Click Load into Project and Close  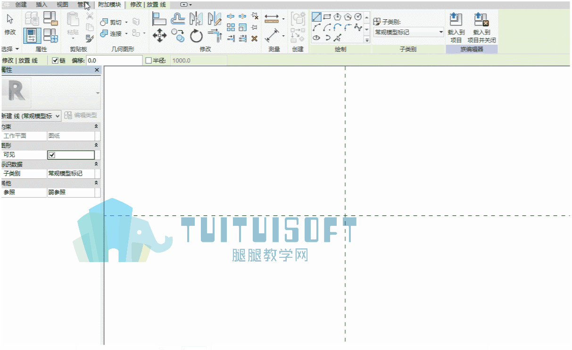click(481, 28)
